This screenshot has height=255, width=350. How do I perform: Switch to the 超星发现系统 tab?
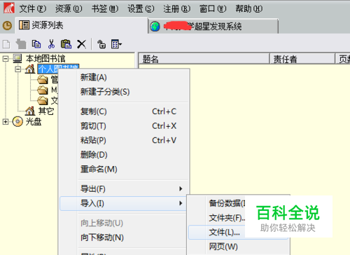coord(213,26)
